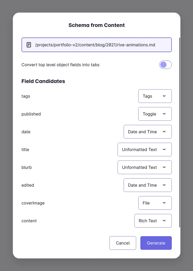Image resolution: width=193 pixels, height=271 pixels.
Task: Click the Cancel button
Action: (123, 243)
